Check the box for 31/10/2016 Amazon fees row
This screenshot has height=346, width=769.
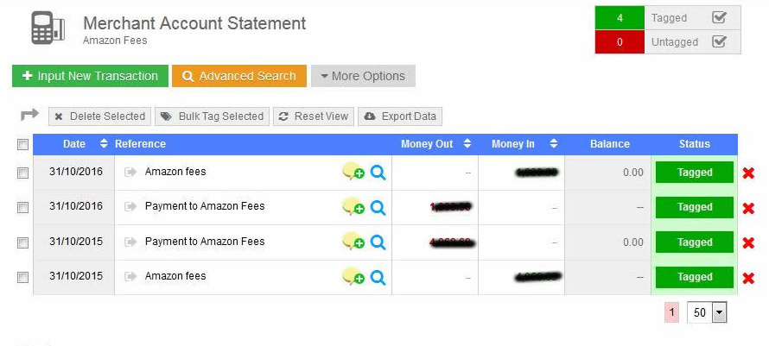tap(22, 173)
